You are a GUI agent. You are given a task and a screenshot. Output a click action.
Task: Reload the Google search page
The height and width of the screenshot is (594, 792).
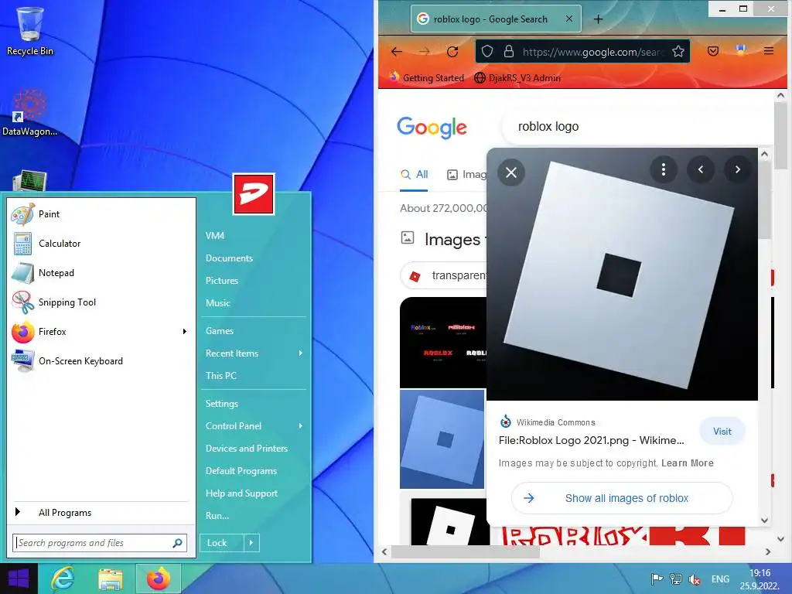452,52
